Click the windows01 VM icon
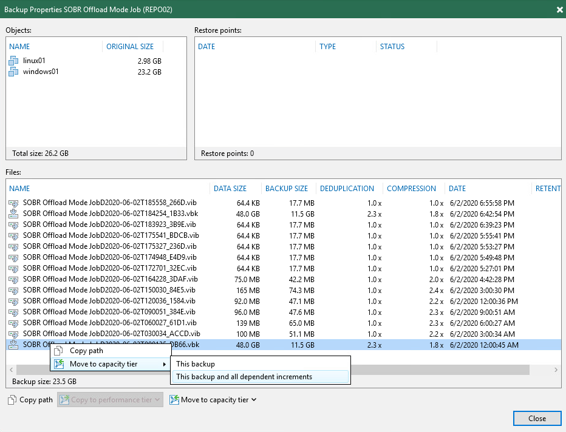Image resolution: width=566 pixels, height=432 pixels. (15, 72)
